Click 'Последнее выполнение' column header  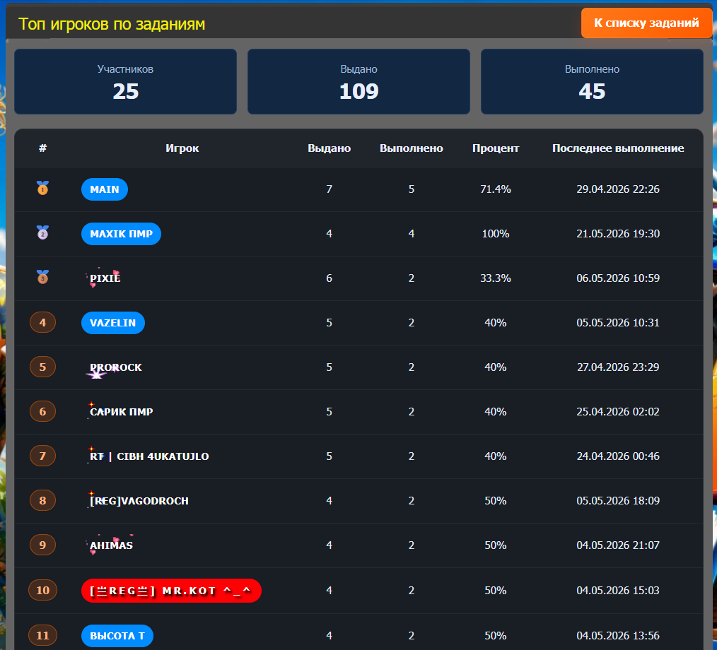tap(618, 148)
